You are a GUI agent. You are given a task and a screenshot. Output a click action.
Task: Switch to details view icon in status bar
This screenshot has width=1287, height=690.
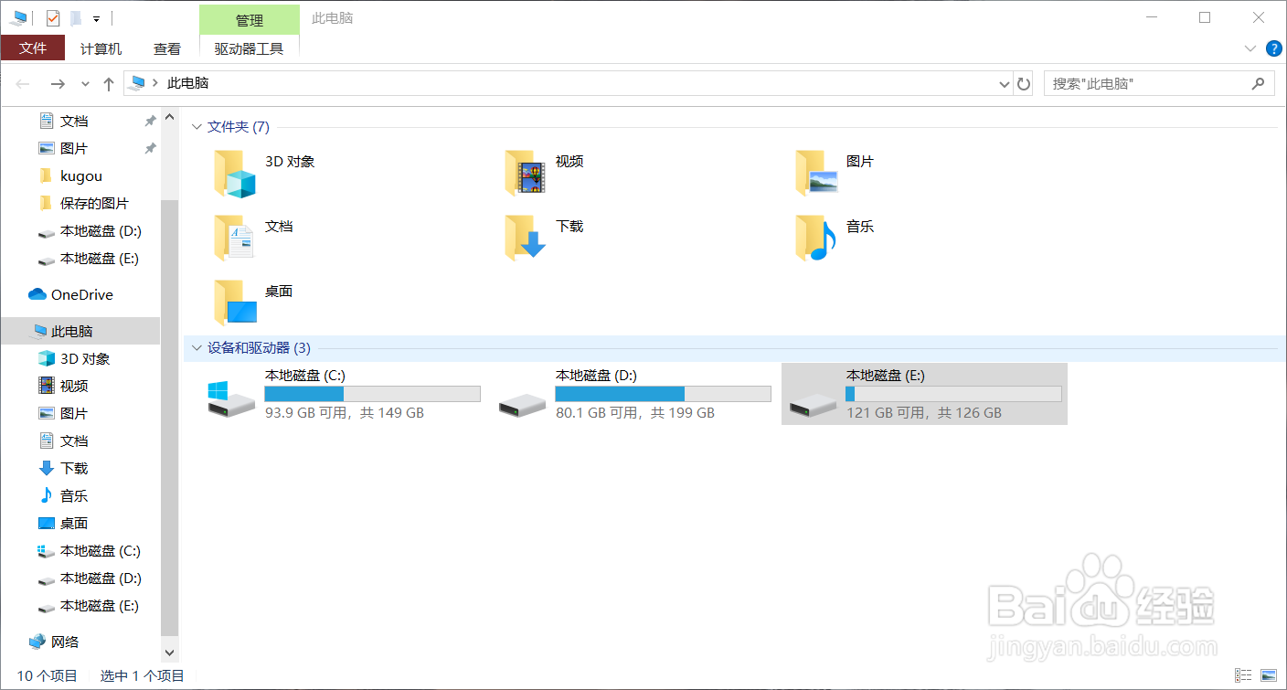[x=1243, y=675]
